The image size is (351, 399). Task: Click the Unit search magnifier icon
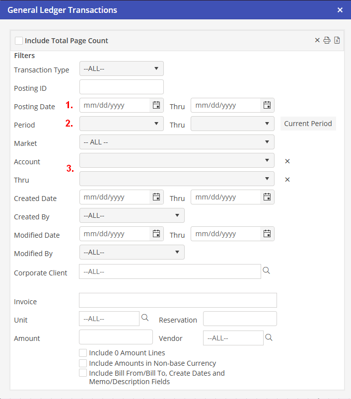[145, 318]
